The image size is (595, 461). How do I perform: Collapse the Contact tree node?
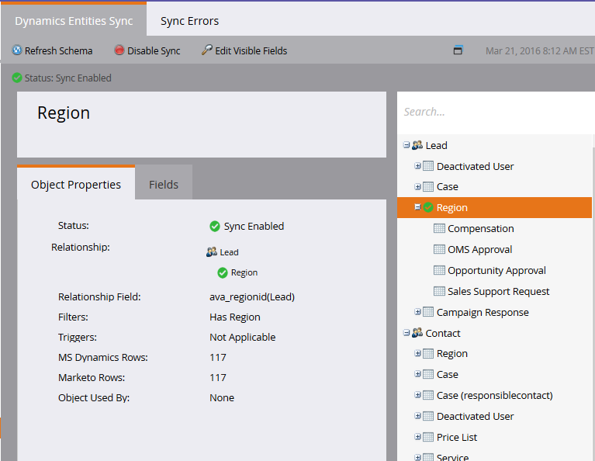tap(406, 333)
